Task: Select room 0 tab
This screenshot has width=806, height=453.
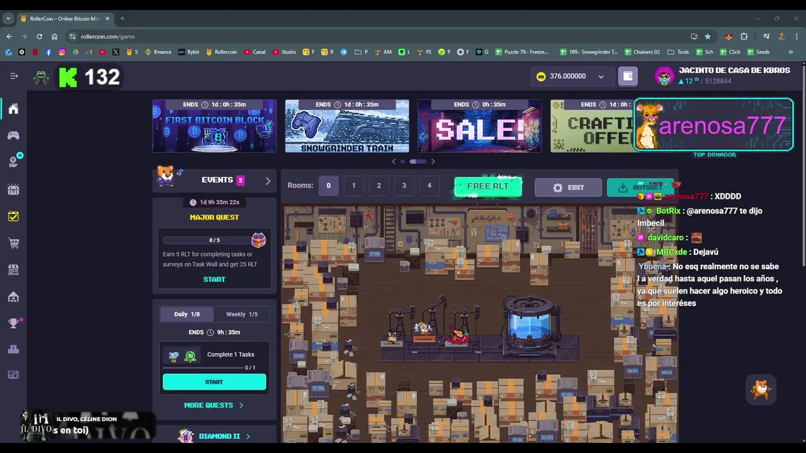Action: (x=328, y=186)
